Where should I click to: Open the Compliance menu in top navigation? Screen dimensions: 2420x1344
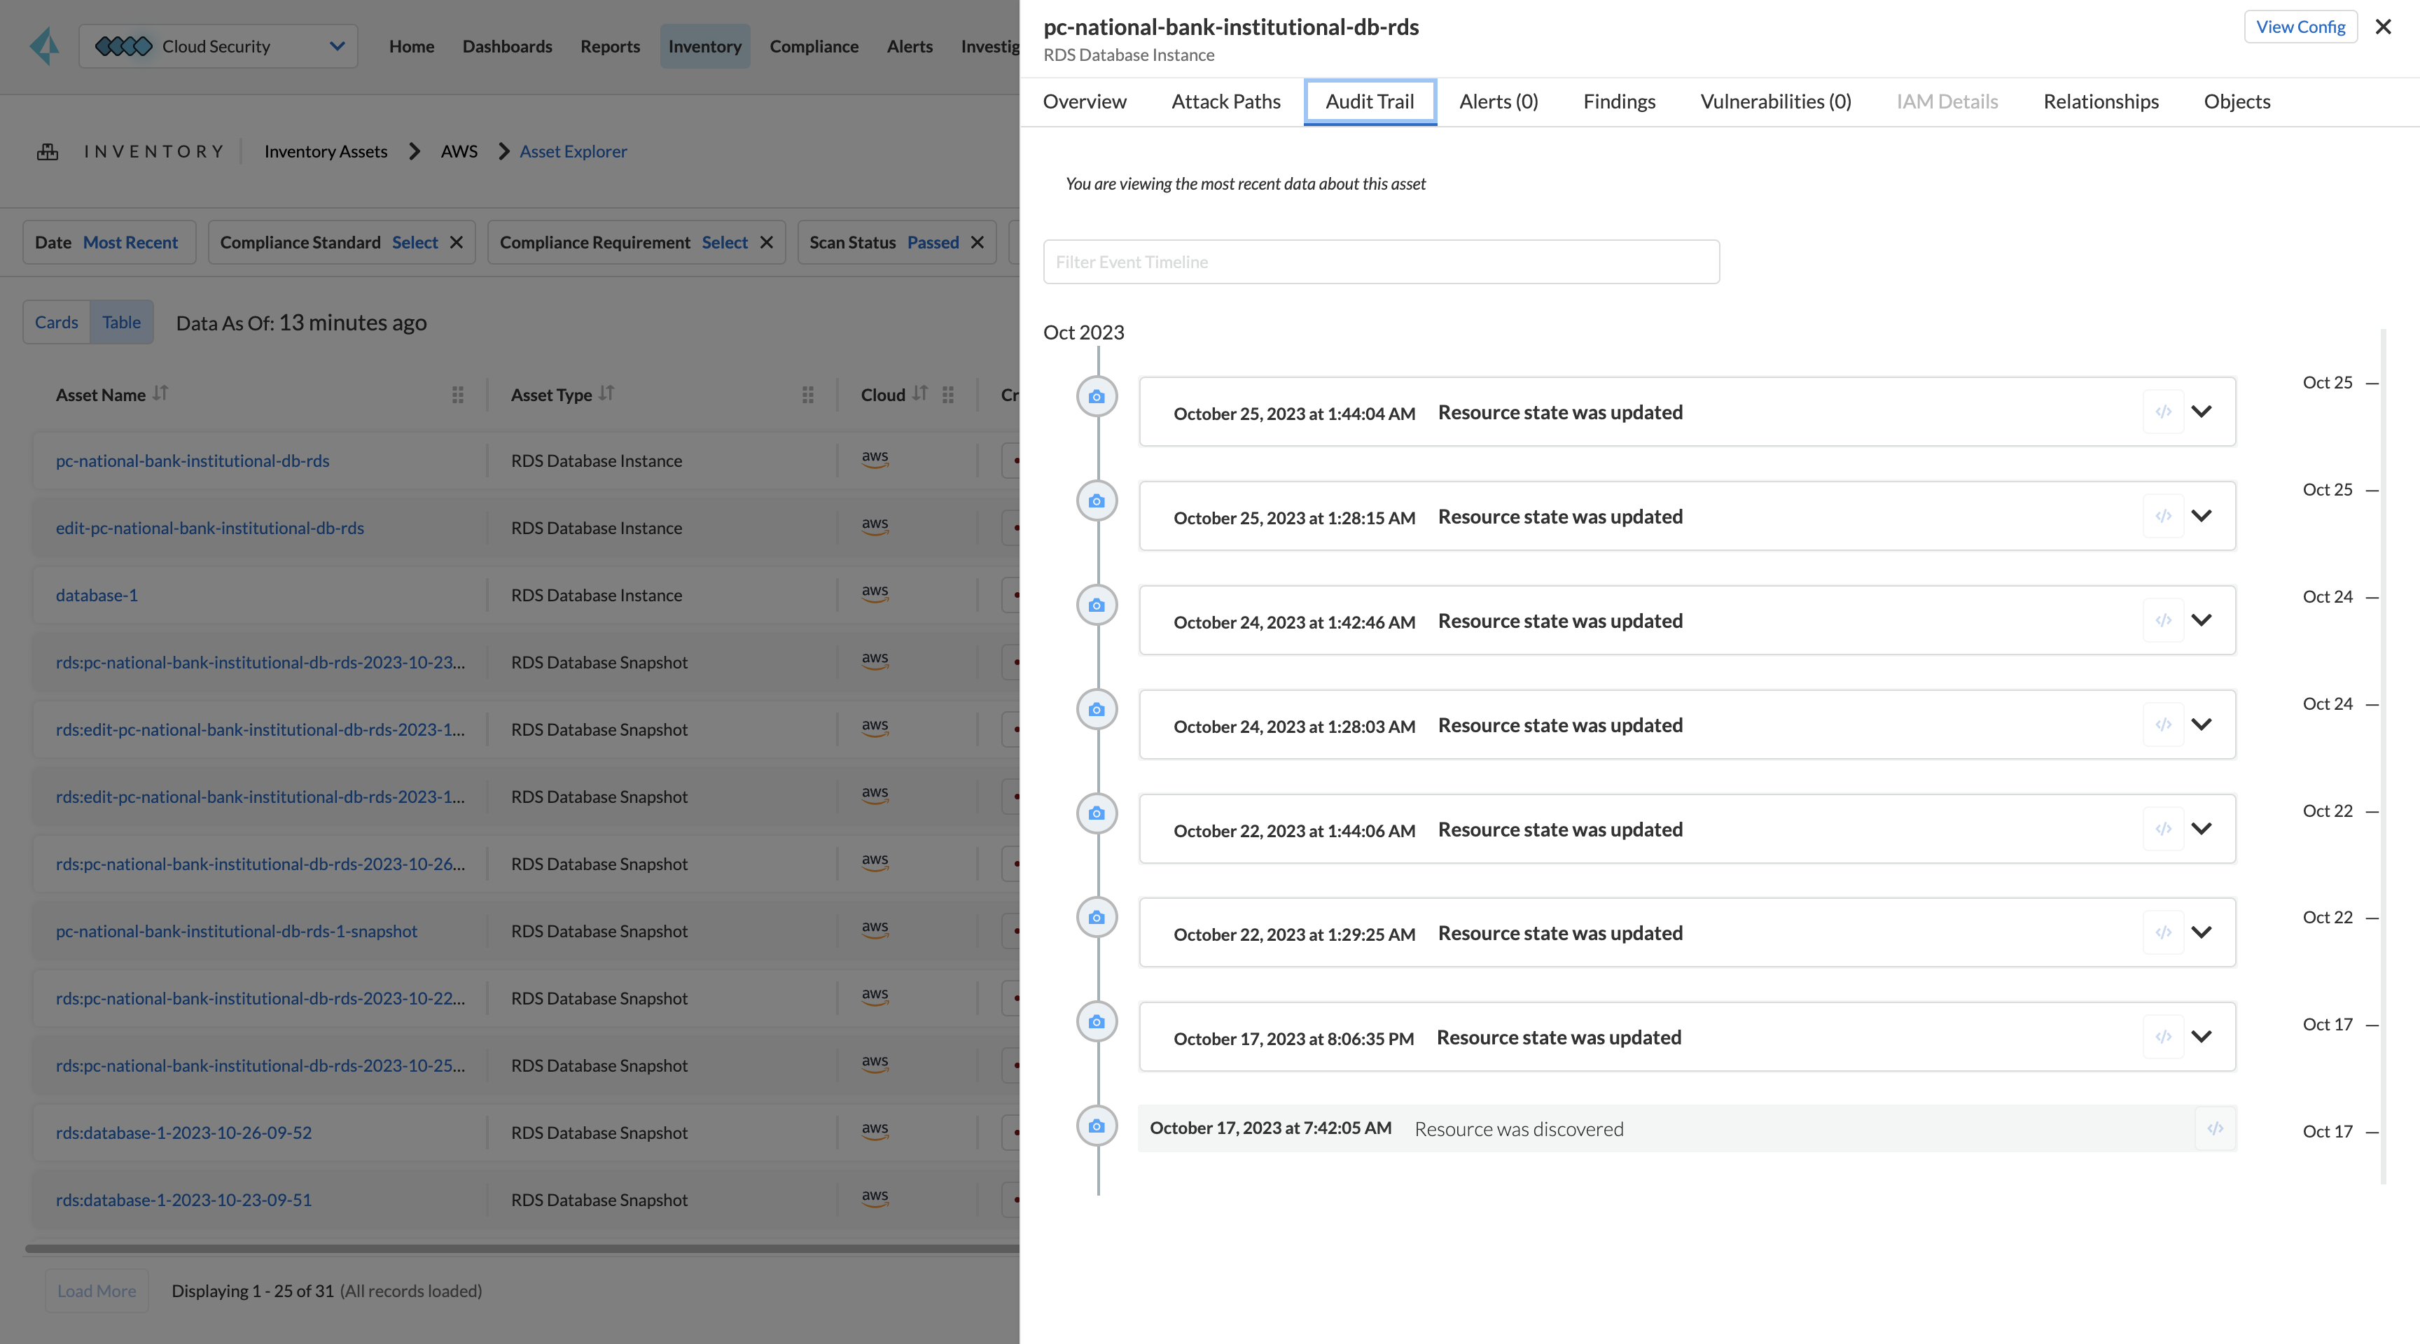[x=814, y=46]
